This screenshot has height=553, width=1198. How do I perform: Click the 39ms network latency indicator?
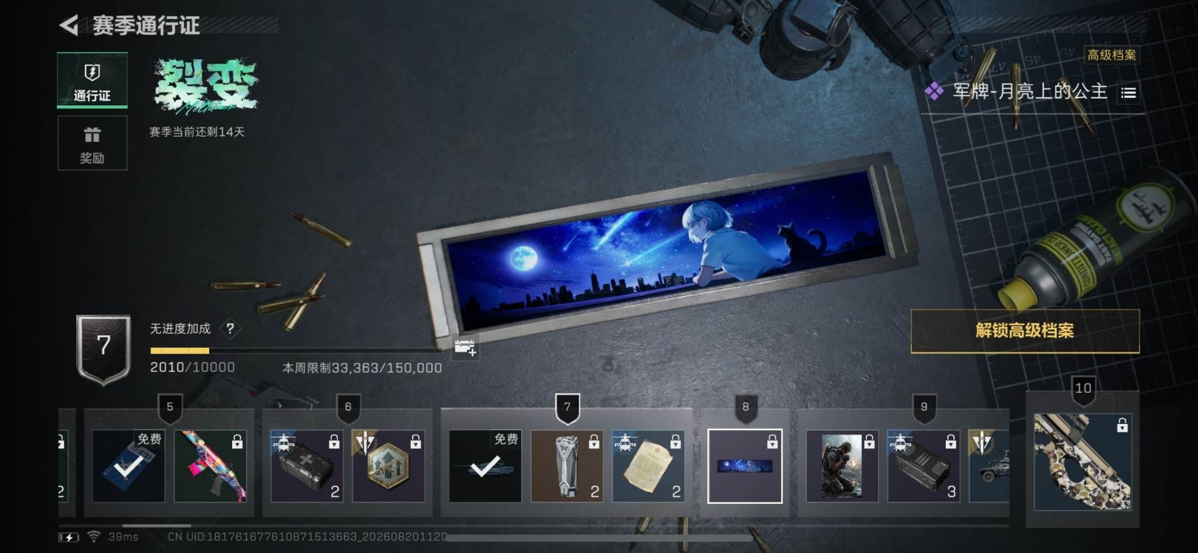(x=123, y=537)
